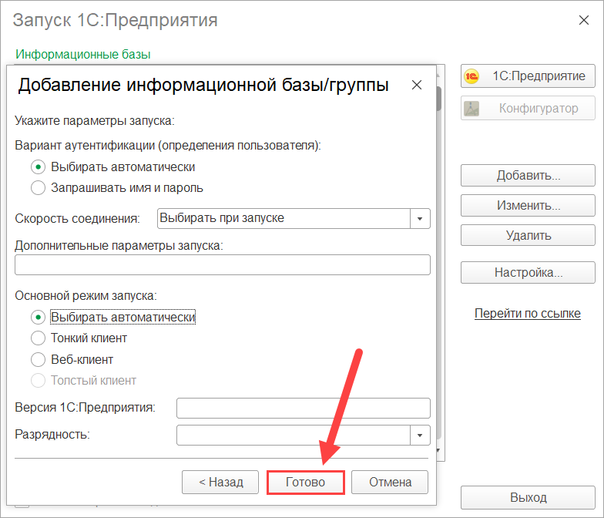Click the Конфигуратор button

pos(528,108)
